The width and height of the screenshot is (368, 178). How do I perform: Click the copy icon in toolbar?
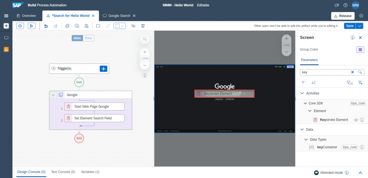pos(67,26)
